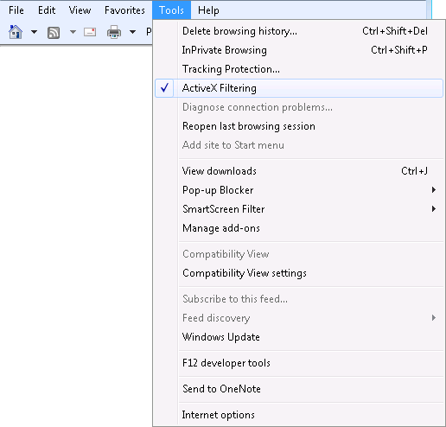Open the File menu
The image size is (446, 427).
point(16,10)
